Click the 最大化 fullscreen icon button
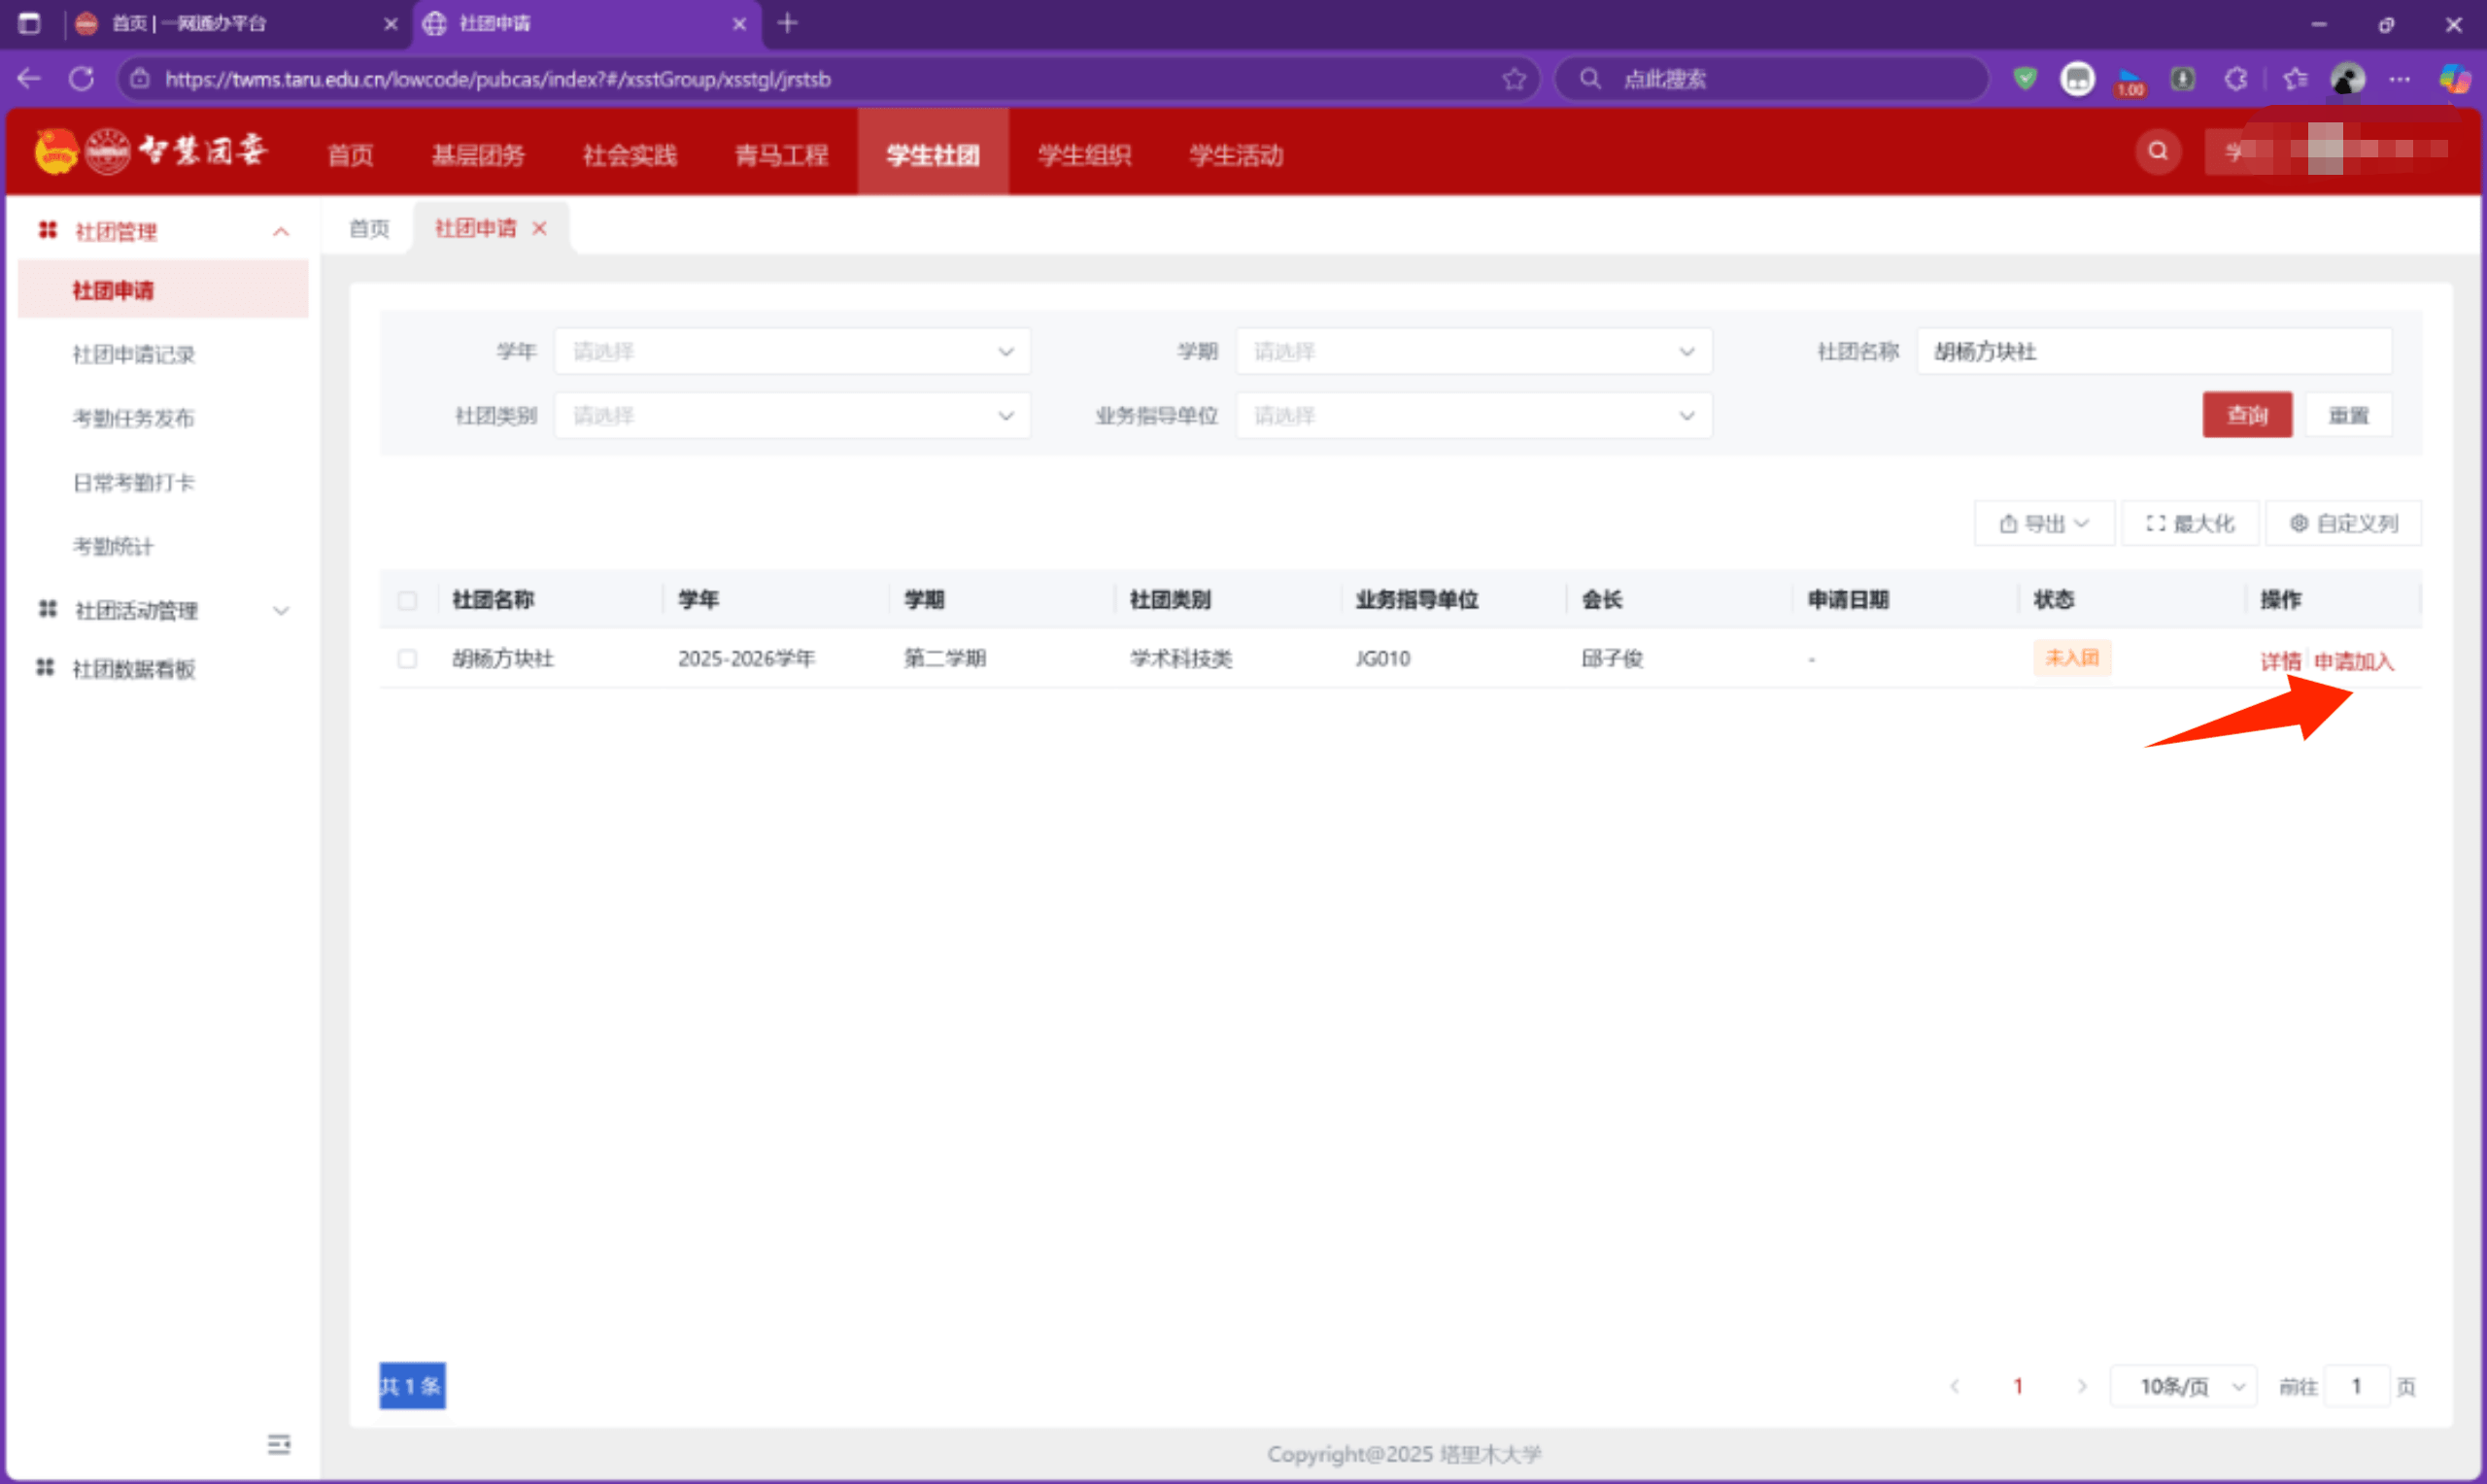2487x1484 pixels. 2189,523
